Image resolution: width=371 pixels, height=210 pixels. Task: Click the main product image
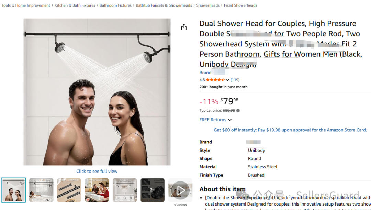[97, 92]
